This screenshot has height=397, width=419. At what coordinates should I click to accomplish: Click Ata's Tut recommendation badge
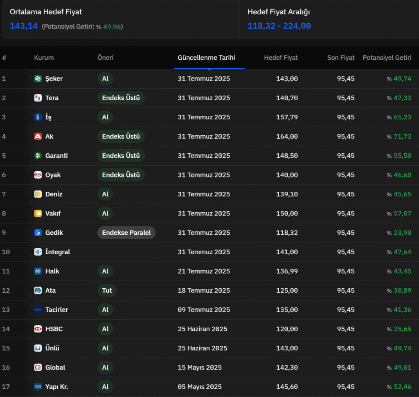[x=107, y=290]
